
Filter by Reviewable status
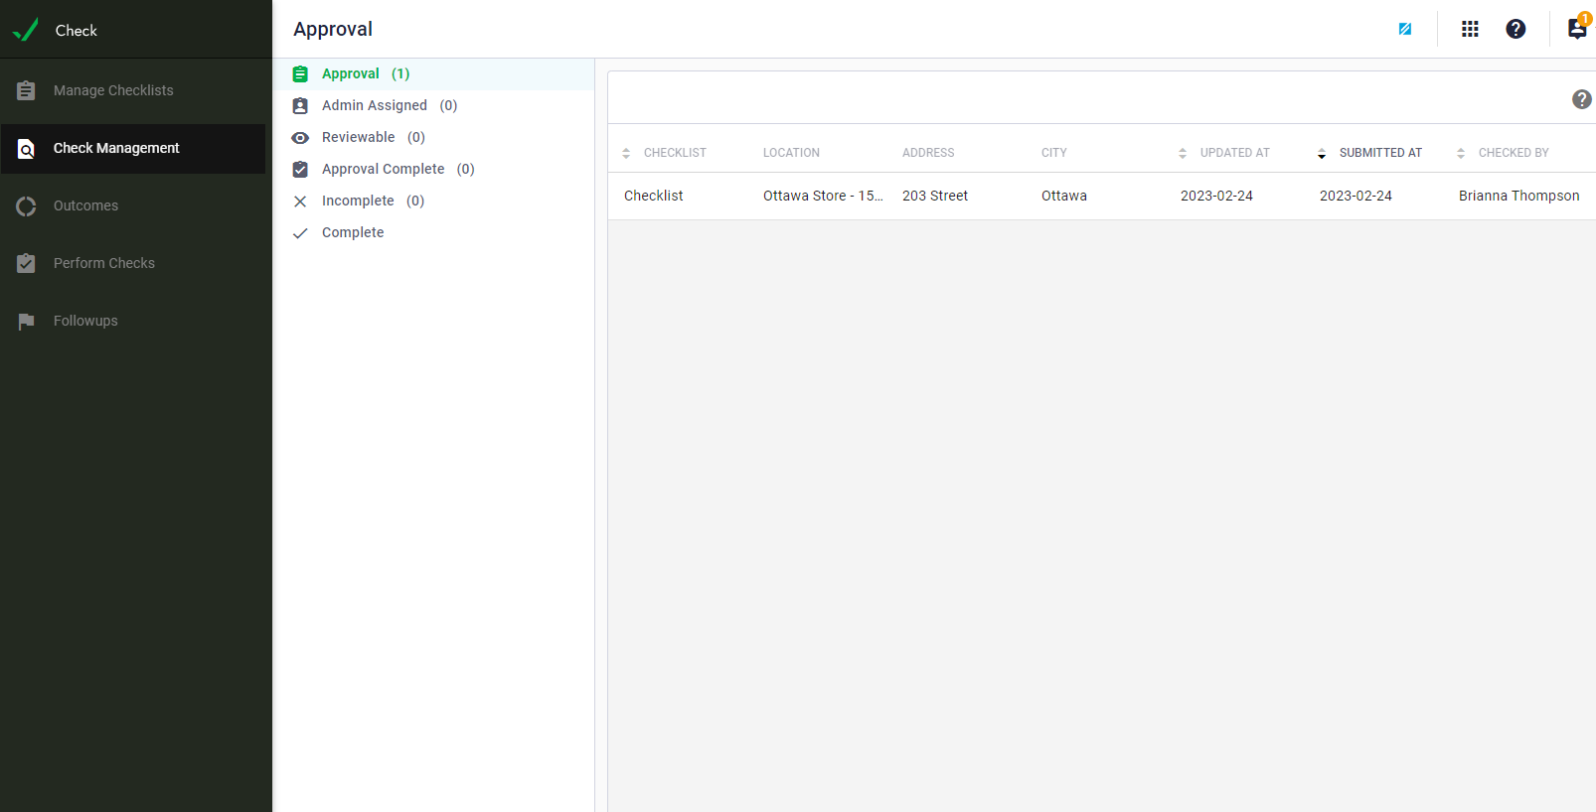[359, 137]
